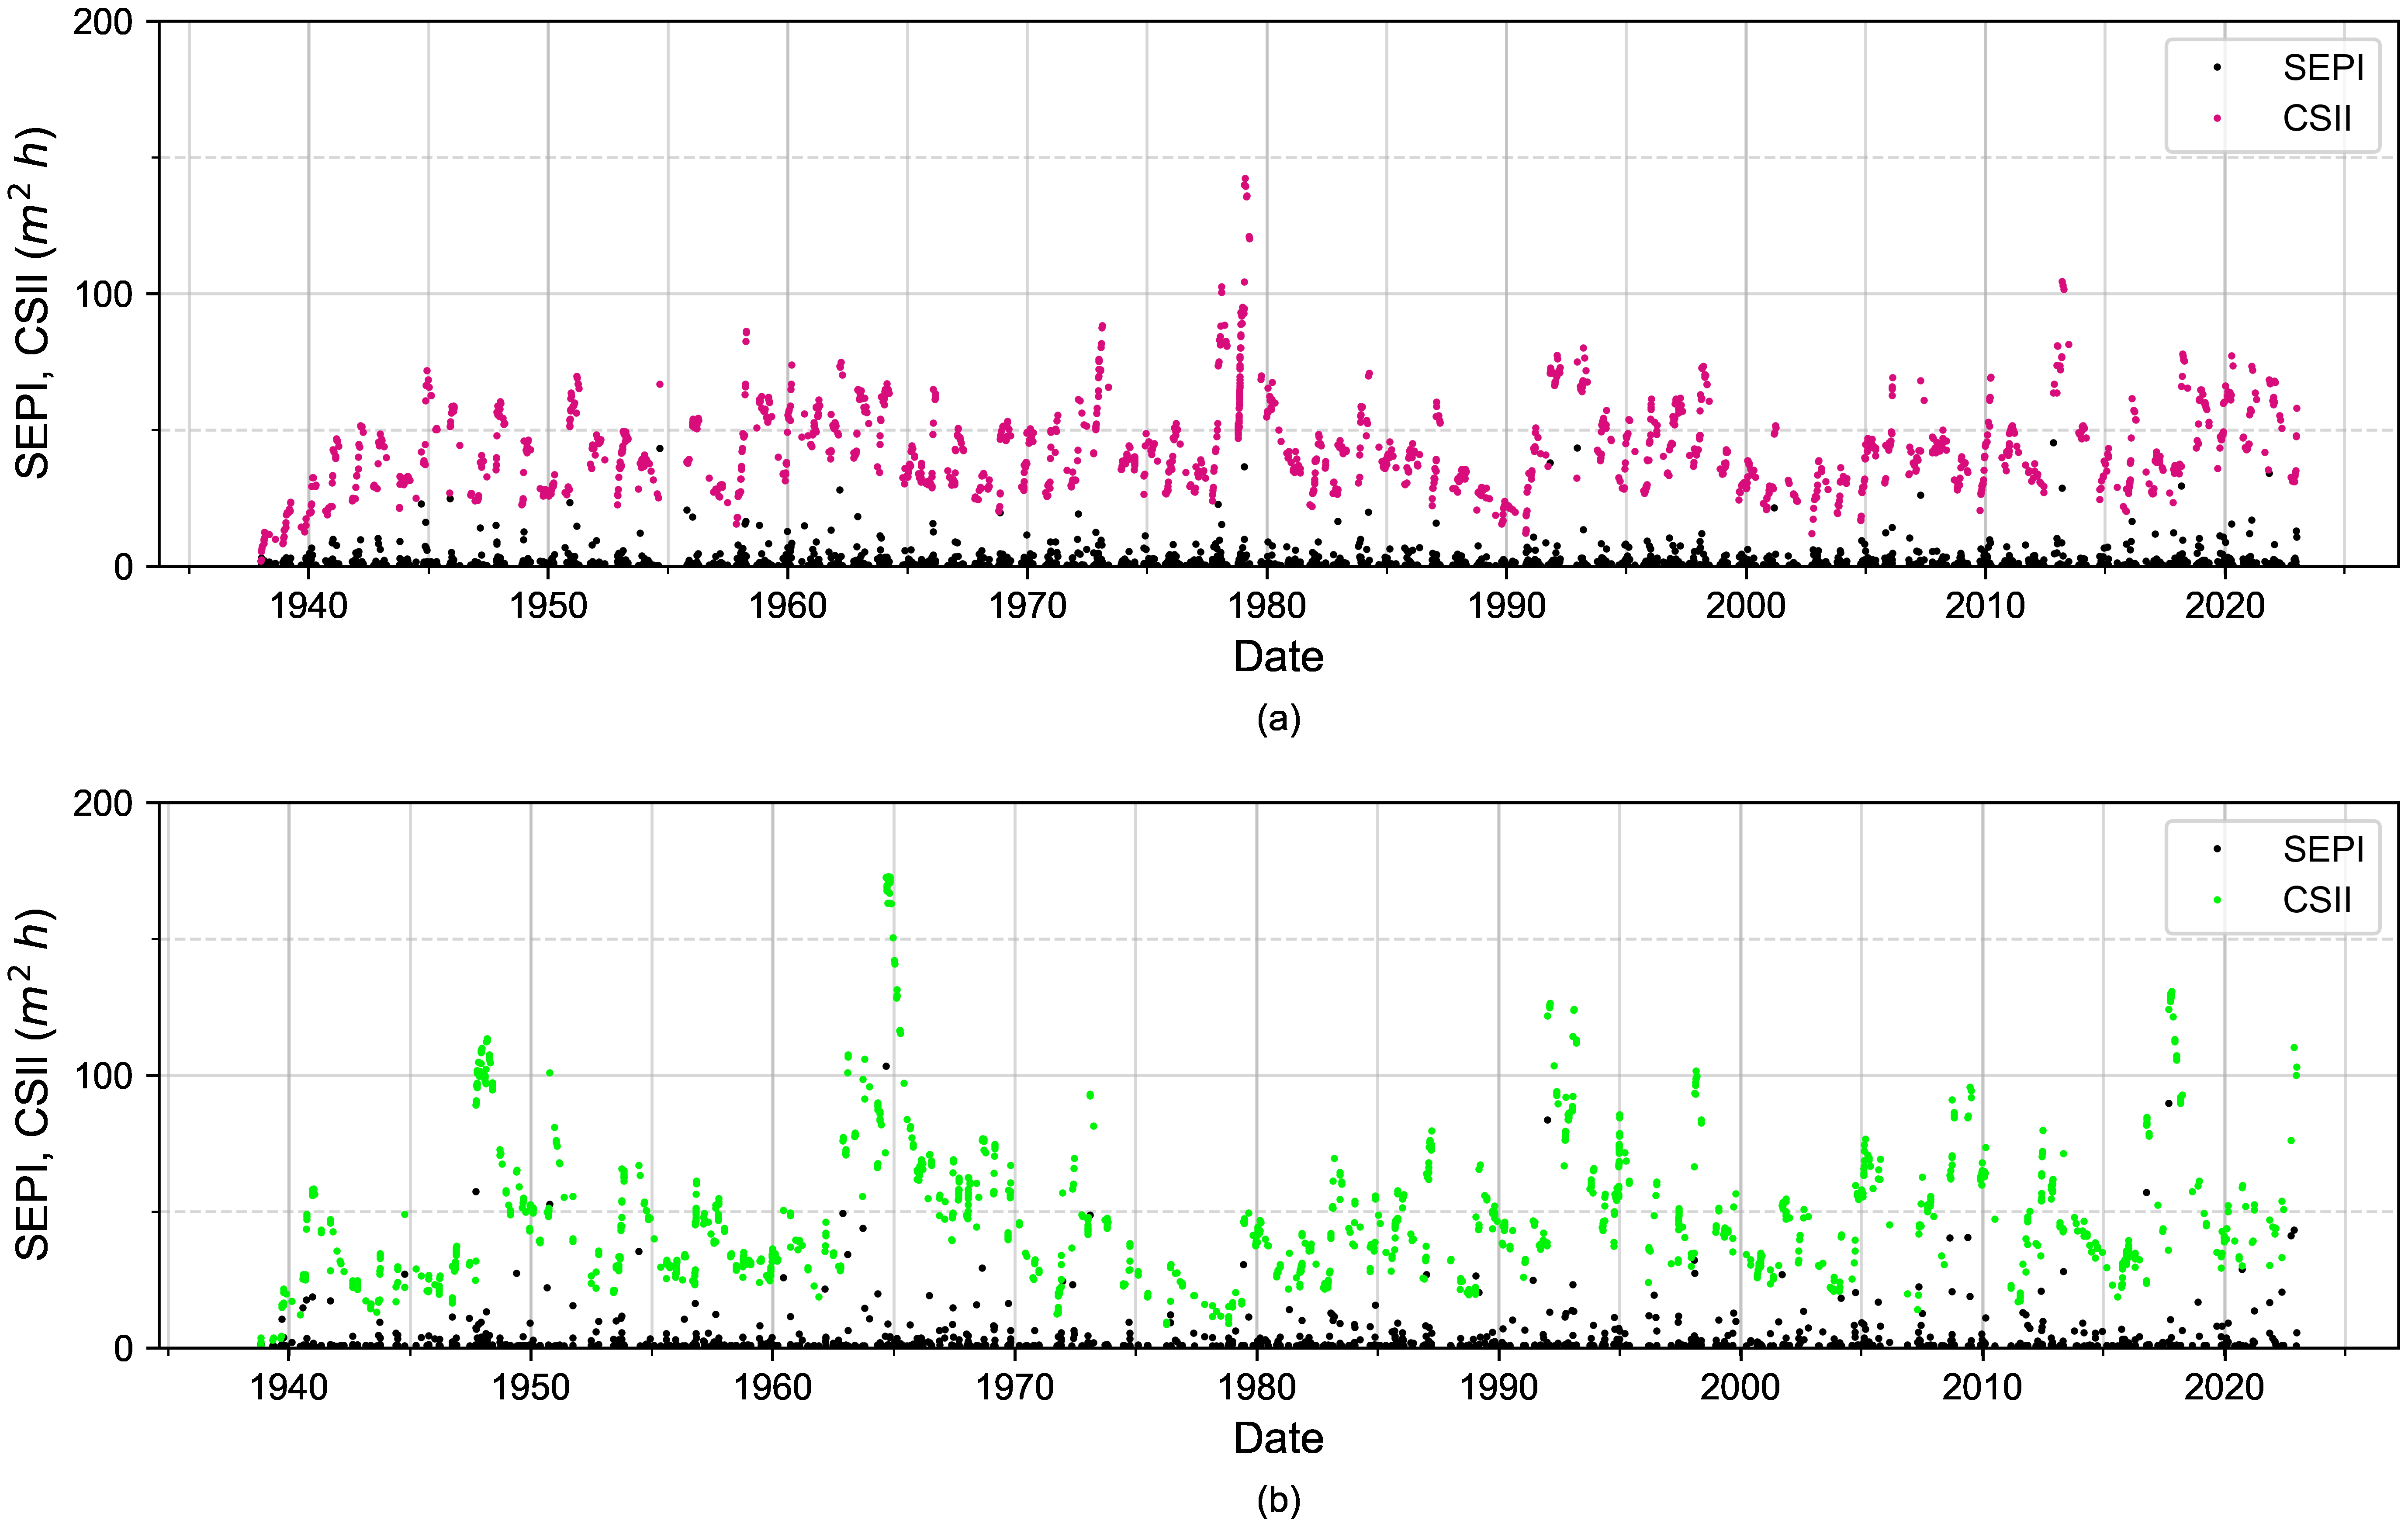
Task: Click the y-axis title of bottom plot
Action: click(34, 1084)
